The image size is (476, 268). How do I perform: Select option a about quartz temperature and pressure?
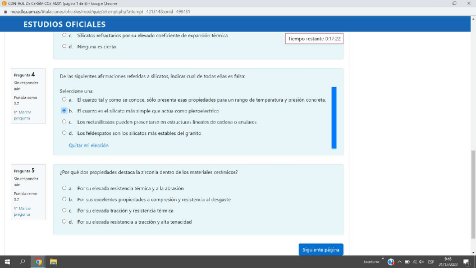(x=64, y=99)
